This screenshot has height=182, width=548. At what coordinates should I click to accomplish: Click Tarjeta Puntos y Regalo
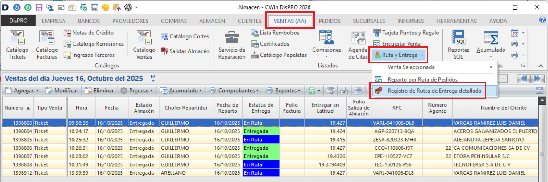point(406,33)
